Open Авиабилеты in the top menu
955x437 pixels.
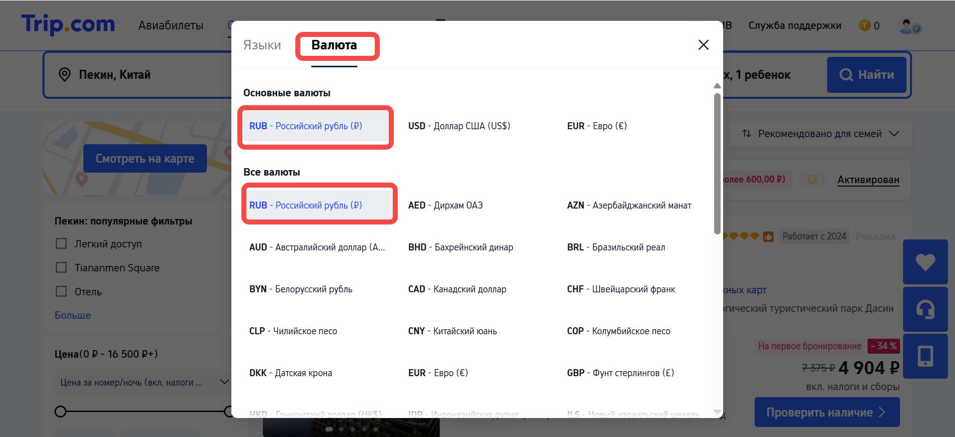(x=170, y=25)
